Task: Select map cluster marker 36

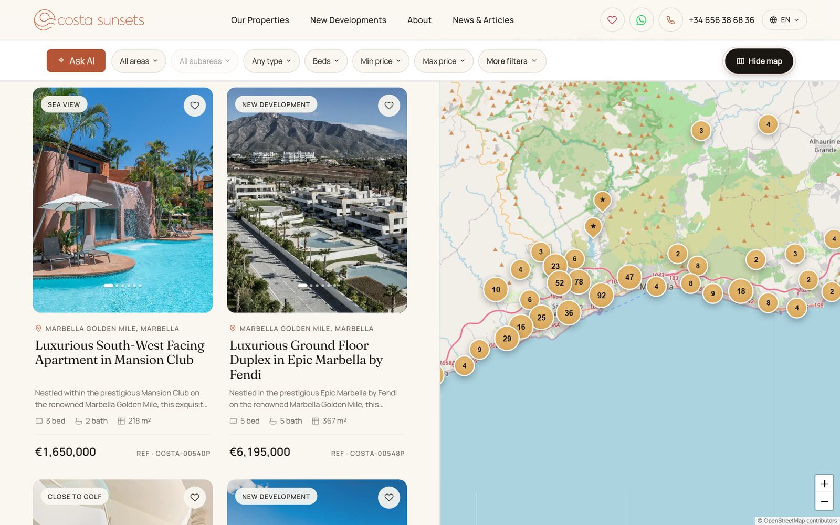Action: click(x=569, y=313)
